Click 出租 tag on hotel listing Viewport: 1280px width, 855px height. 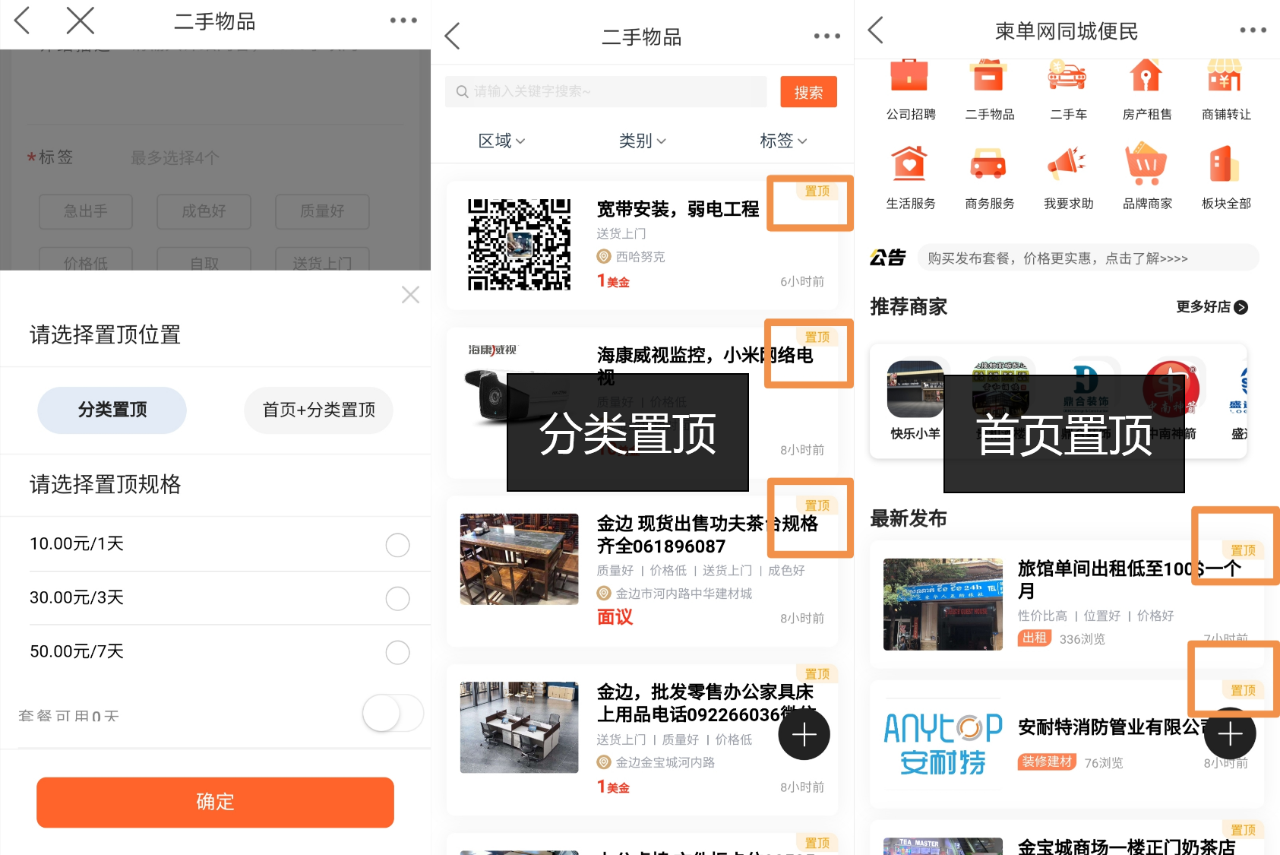click(x=1035, y=638)
